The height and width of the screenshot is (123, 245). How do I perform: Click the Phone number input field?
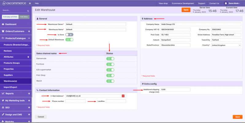(75, 101)
